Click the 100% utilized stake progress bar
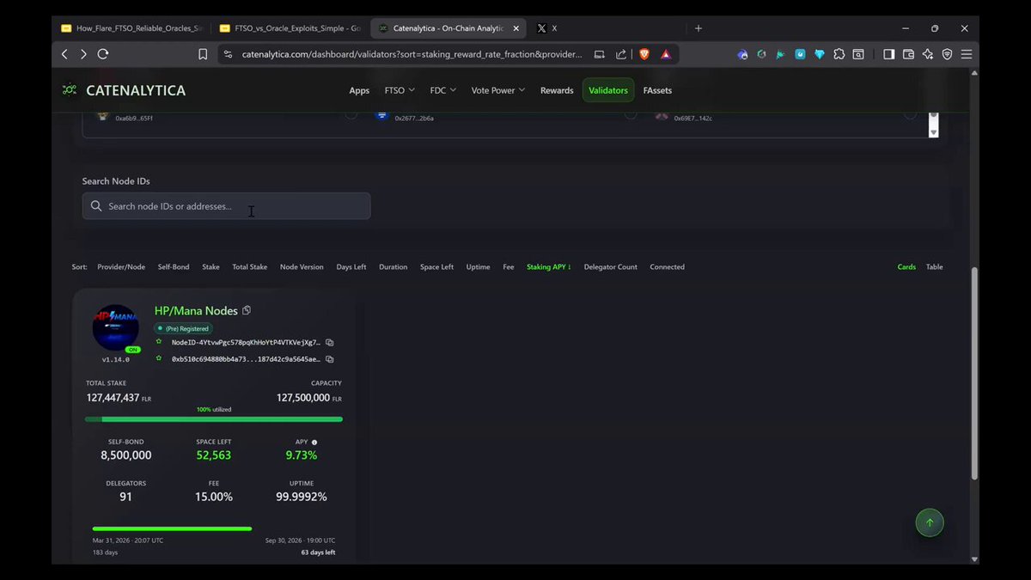 [x=214, y=419]
